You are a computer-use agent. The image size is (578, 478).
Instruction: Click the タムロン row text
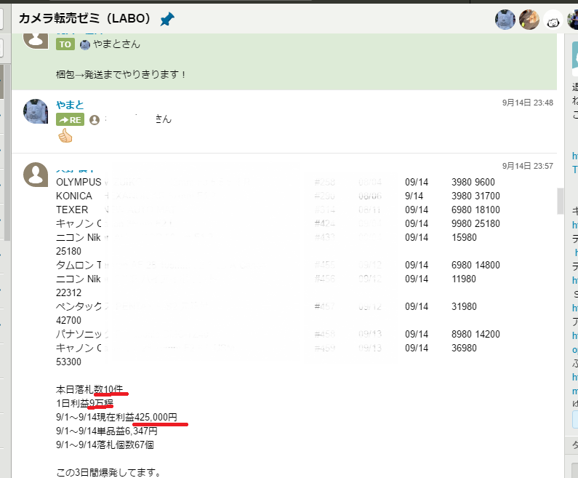[79, 265]
